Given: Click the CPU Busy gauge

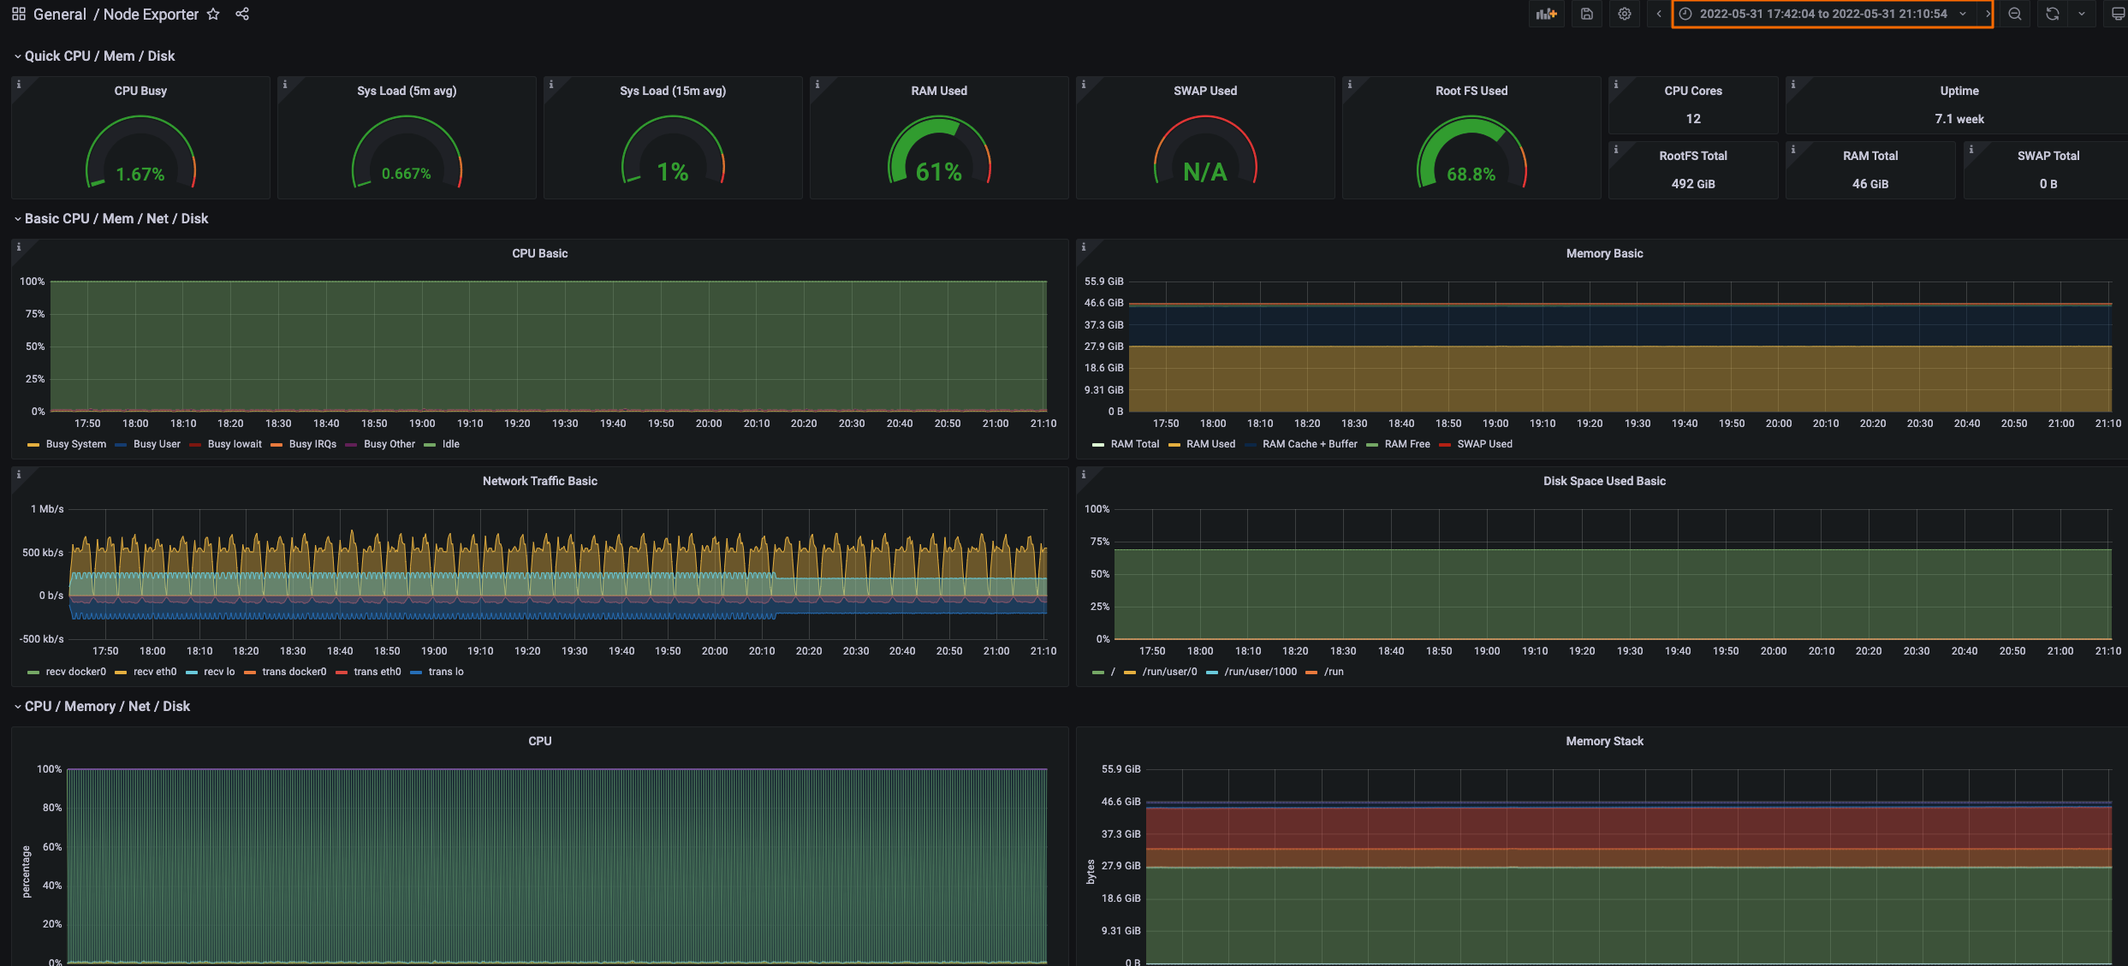Looking at the screenshot, I should pos(140,154).
